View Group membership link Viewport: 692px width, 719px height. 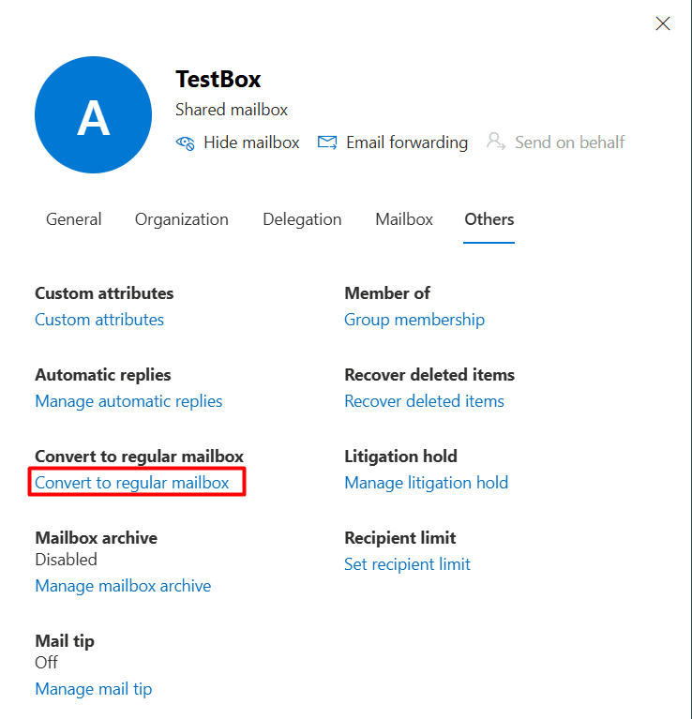click(414, 320)
